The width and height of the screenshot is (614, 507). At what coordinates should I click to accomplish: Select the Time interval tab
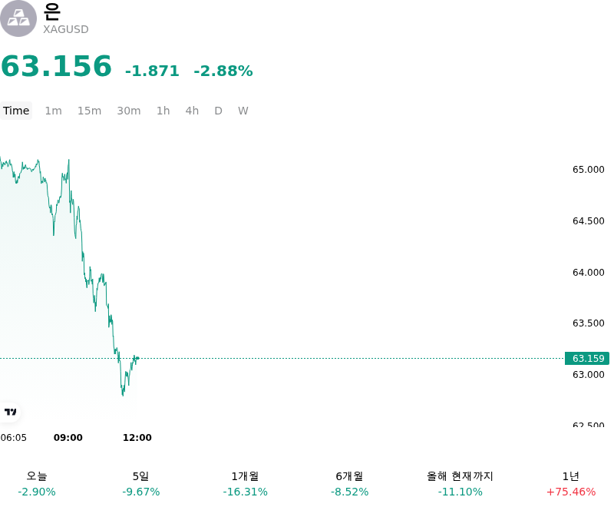tap(16, 111)
